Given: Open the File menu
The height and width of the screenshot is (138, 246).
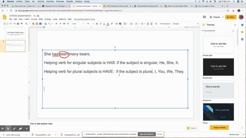Looking at the screenshot, I should tap(10, 19).
